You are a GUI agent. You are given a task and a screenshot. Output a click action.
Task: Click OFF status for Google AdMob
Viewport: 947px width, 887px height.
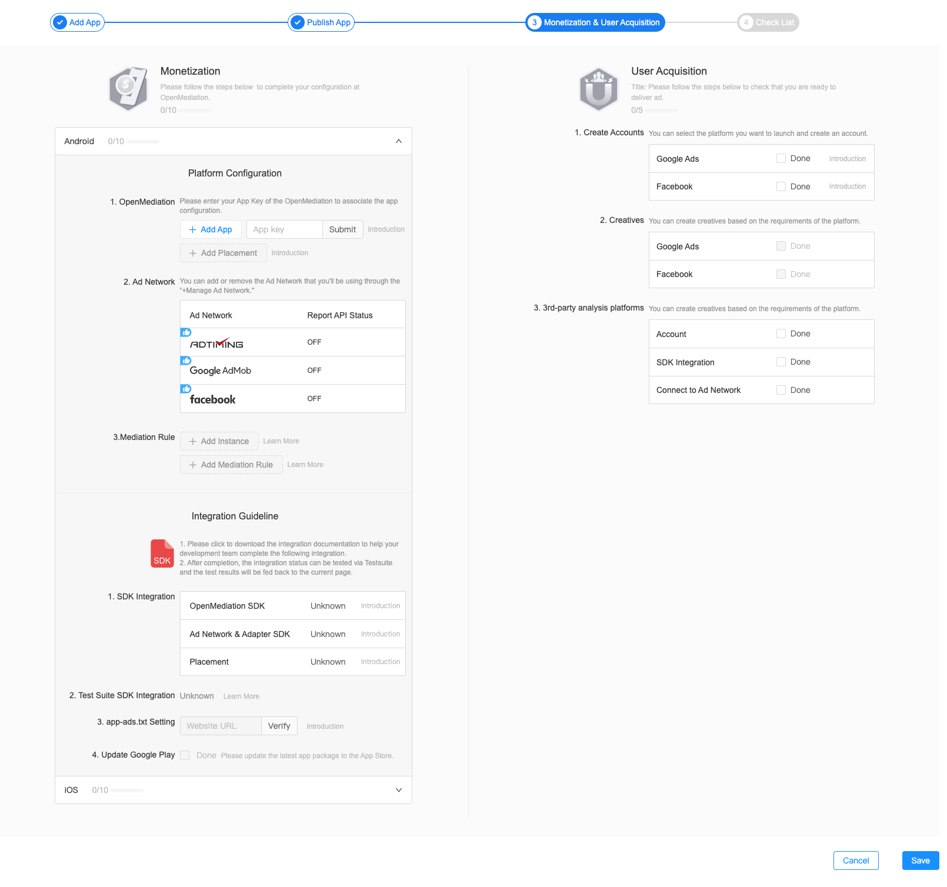[314, 371]
